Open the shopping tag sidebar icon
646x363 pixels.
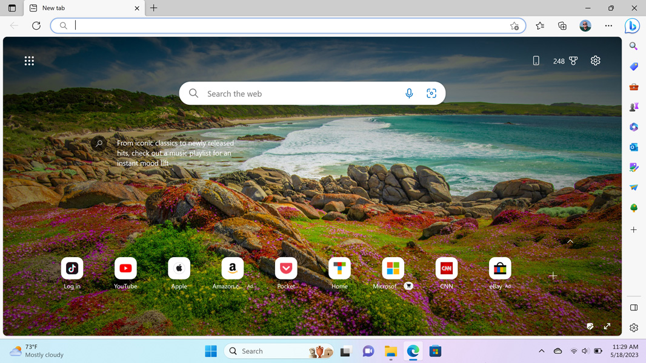point(634,67)
